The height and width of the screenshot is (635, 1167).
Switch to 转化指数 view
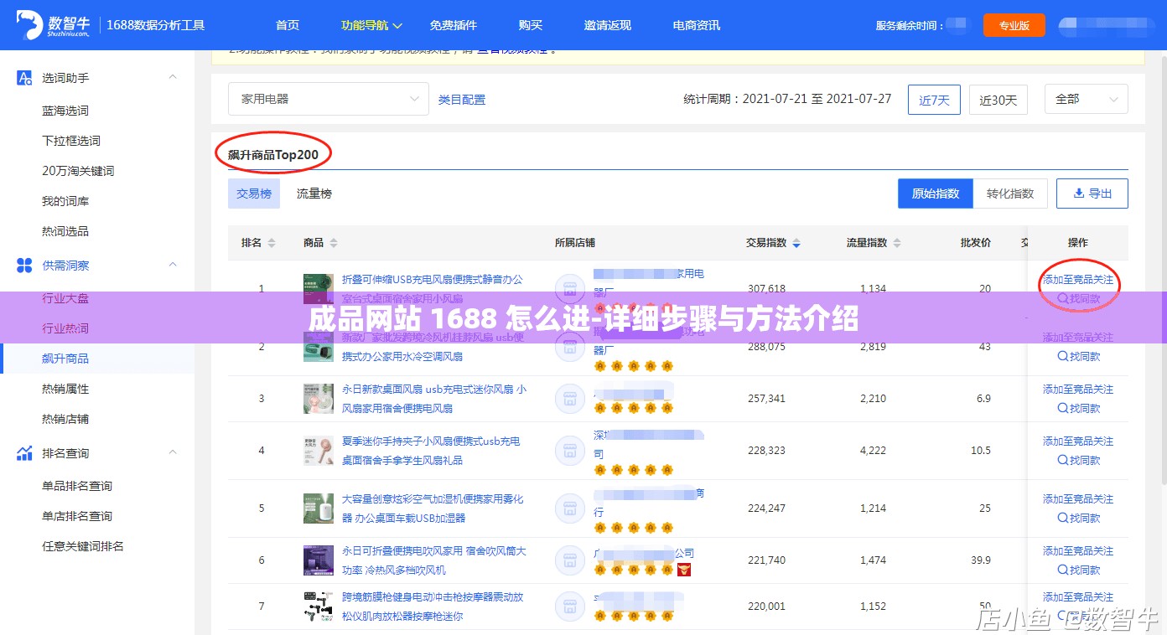(x=1010, y=193)
